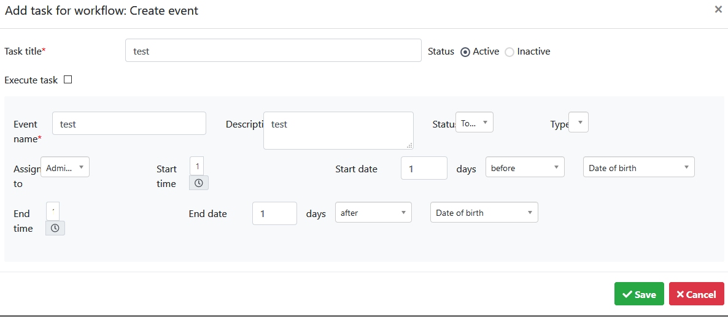Click the Start time clock icon
Image resolution: width=728 pixels, height=317 pixels.
(x=199, y=183)
